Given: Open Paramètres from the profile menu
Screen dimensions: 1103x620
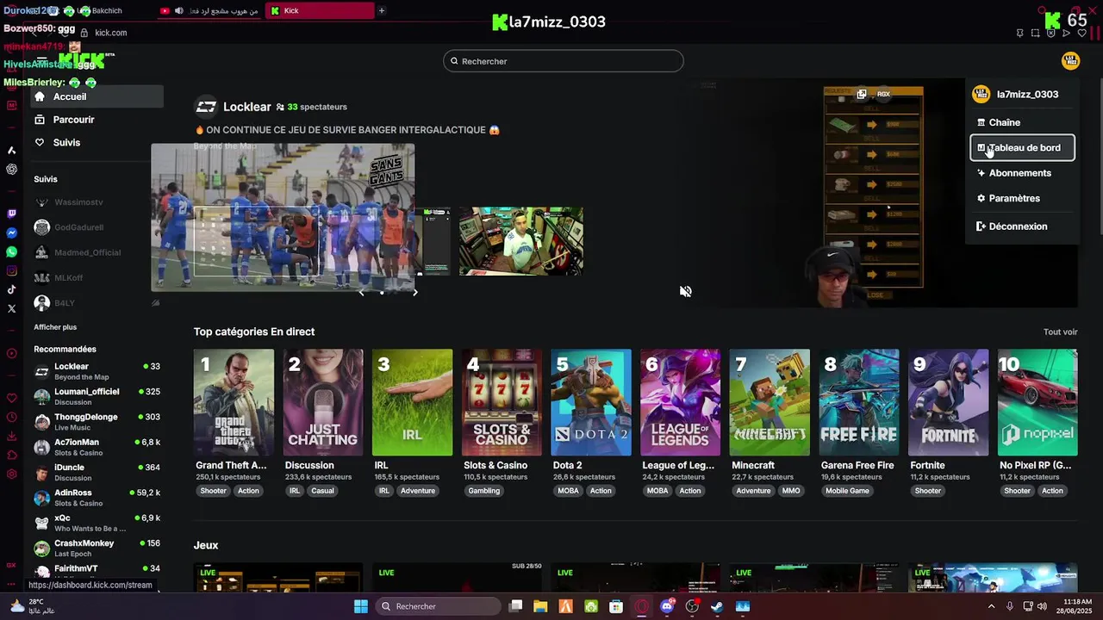Looking at the screenshot, I should tap(1022, 198).
